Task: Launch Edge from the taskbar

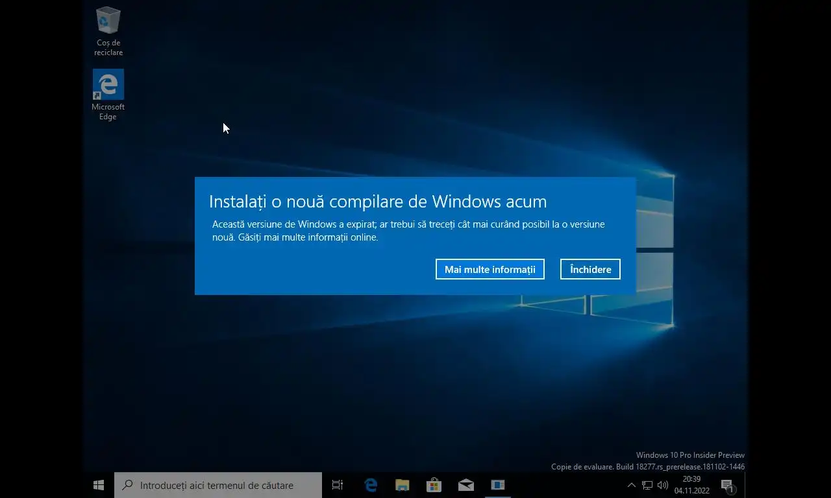Action: pyautogui.click(x=371, y=485)
